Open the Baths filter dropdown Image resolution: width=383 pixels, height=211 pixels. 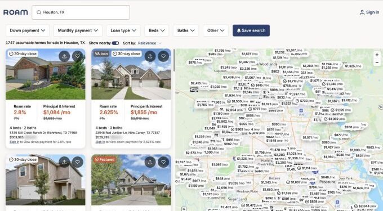pos(186,30)
